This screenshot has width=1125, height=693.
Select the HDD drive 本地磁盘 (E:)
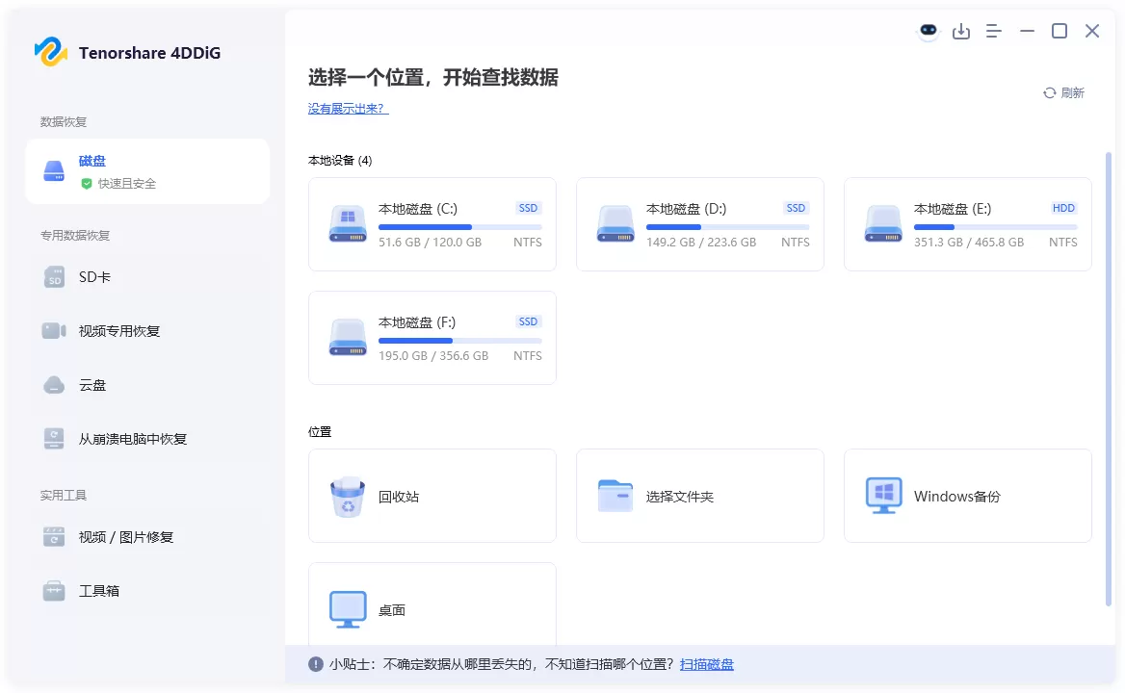pos(967,224)
